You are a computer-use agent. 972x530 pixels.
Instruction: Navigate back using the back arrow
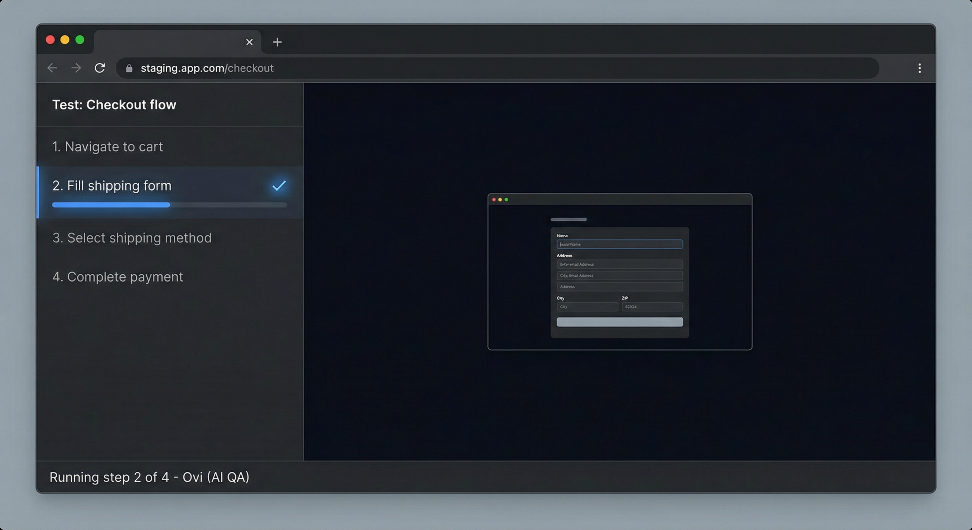click(52, 68)
